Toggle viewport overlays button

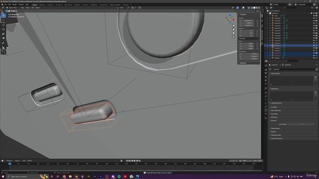(x=243, y=8)
